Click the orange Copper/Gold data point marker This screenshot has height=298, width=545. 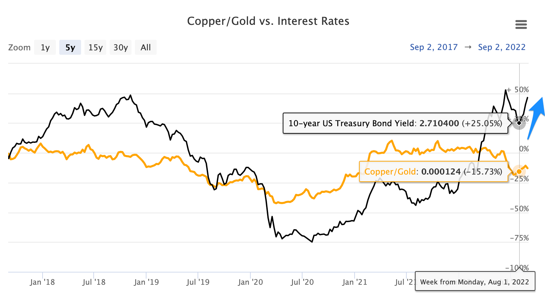(x=519, y=171)
